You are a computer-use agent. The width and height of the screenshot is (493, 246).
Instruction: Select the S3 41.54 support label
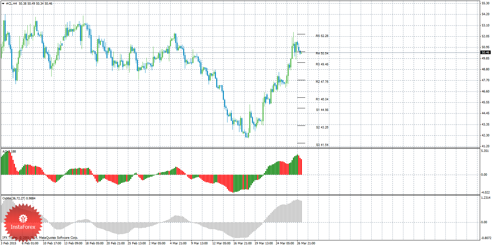[x=322, y=145]
